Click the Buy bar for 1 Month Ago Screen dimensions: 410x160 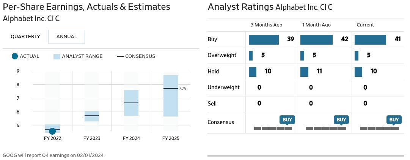click(x=316, y=39)
